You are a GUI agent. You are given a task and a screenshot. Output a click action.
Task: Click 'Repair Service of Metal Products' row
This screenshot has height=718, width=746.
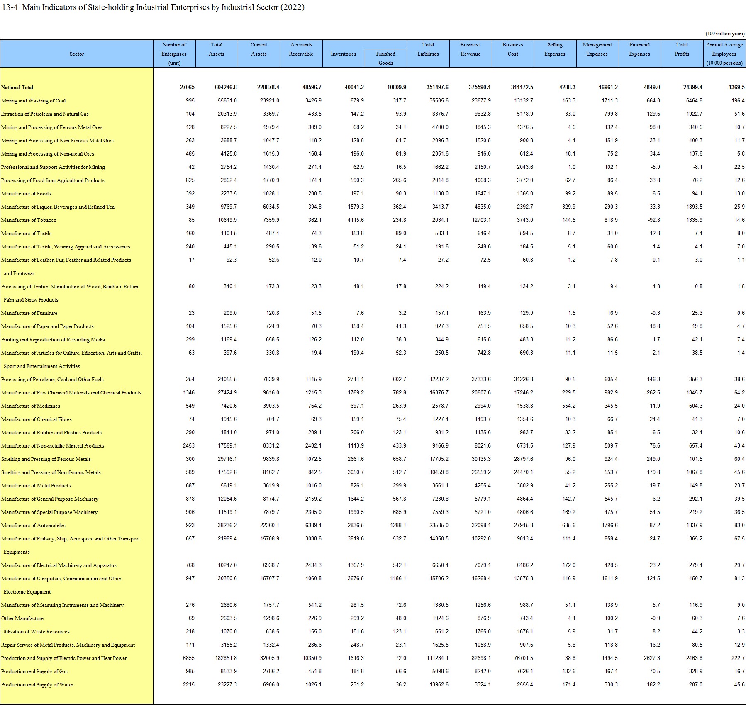[x=68, y=645]
